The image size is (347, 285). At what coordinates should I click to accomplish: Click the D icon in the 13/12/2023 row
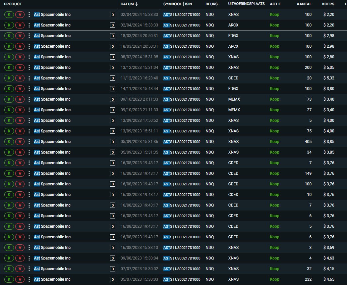point(113,68)
